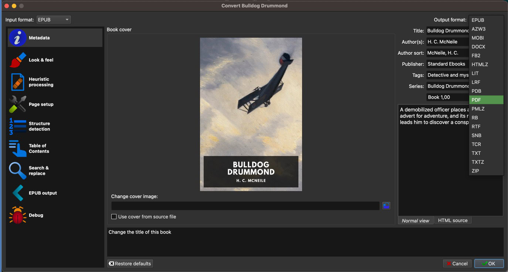Select the Table of Contents icon
This screenshot has width=508, height=272.
click(17, 149)
